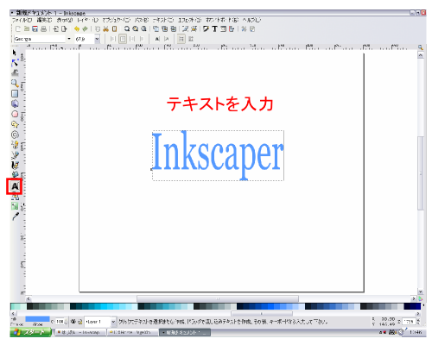This screenshot has height=345, width=432.
Task: Open font family dropdown arrow
Action: coord(69,39)
